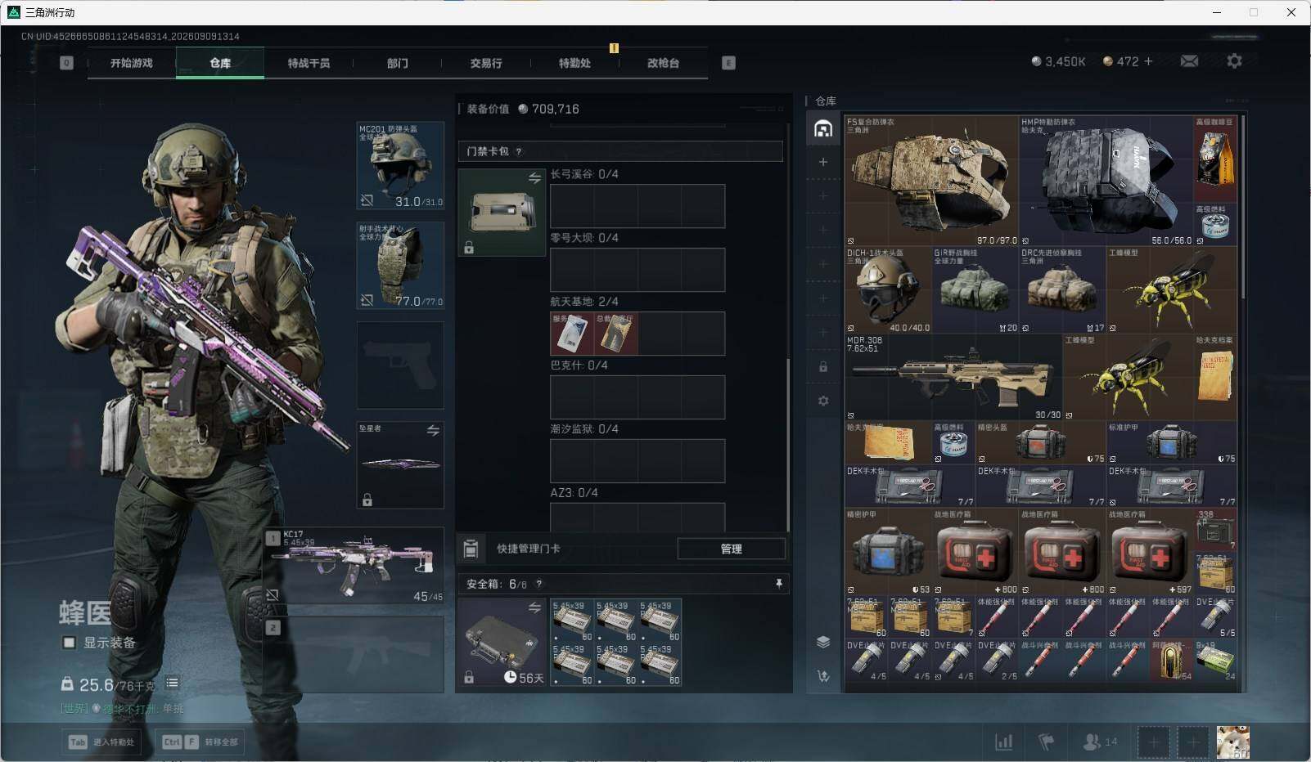The height and width of the screenshot is (762, 1311).
Task: Click the 进入特勤处 button
Action: coord(101,742)
